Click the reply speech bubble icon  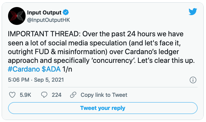(x=44, y=95)
